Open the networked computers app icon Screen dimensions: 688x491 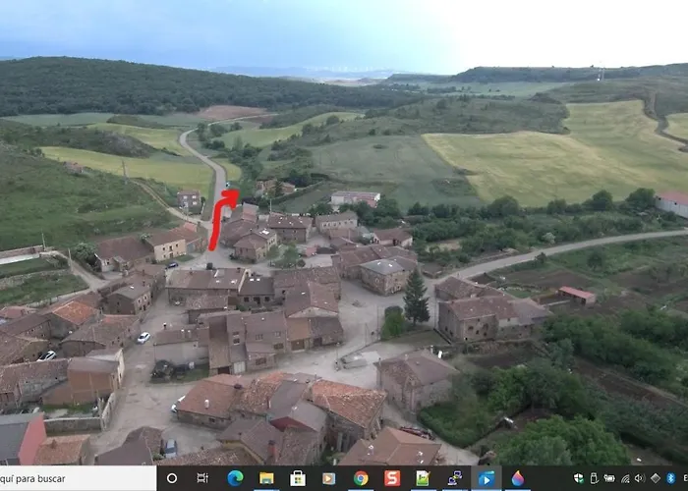coord(454,478)
